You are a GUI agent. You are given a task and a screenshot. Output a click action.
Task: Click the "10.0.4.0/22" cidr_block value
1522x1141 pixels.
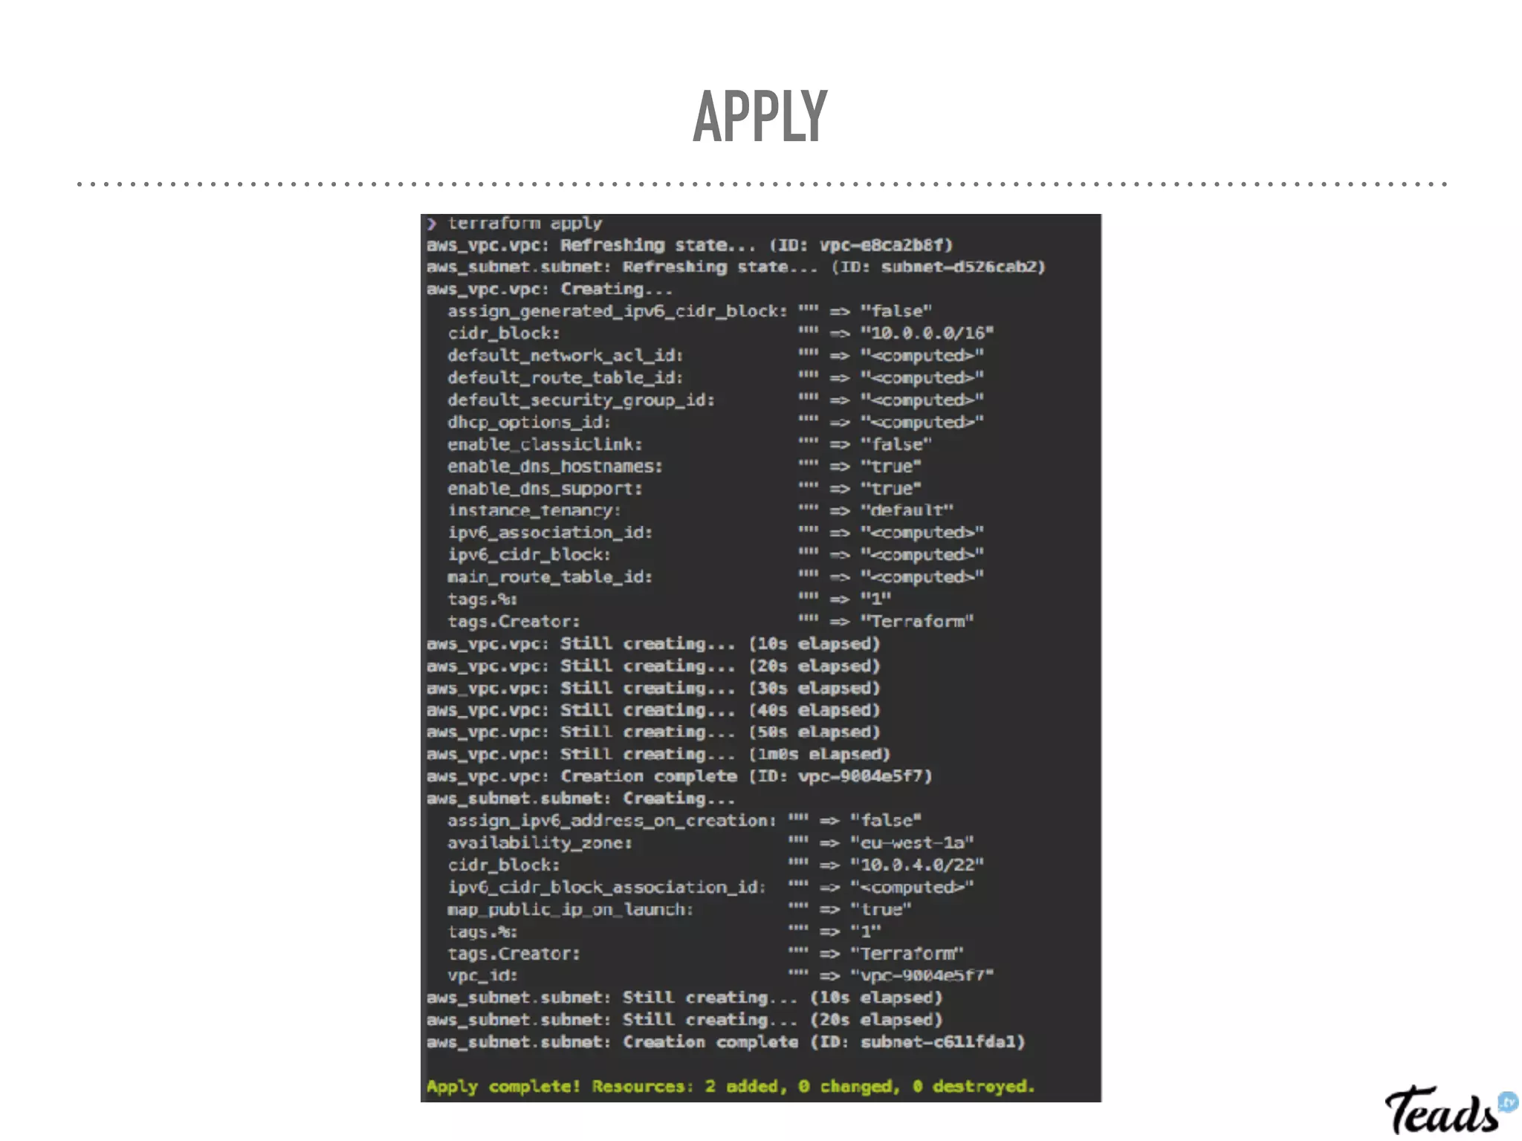coord(916,865)
